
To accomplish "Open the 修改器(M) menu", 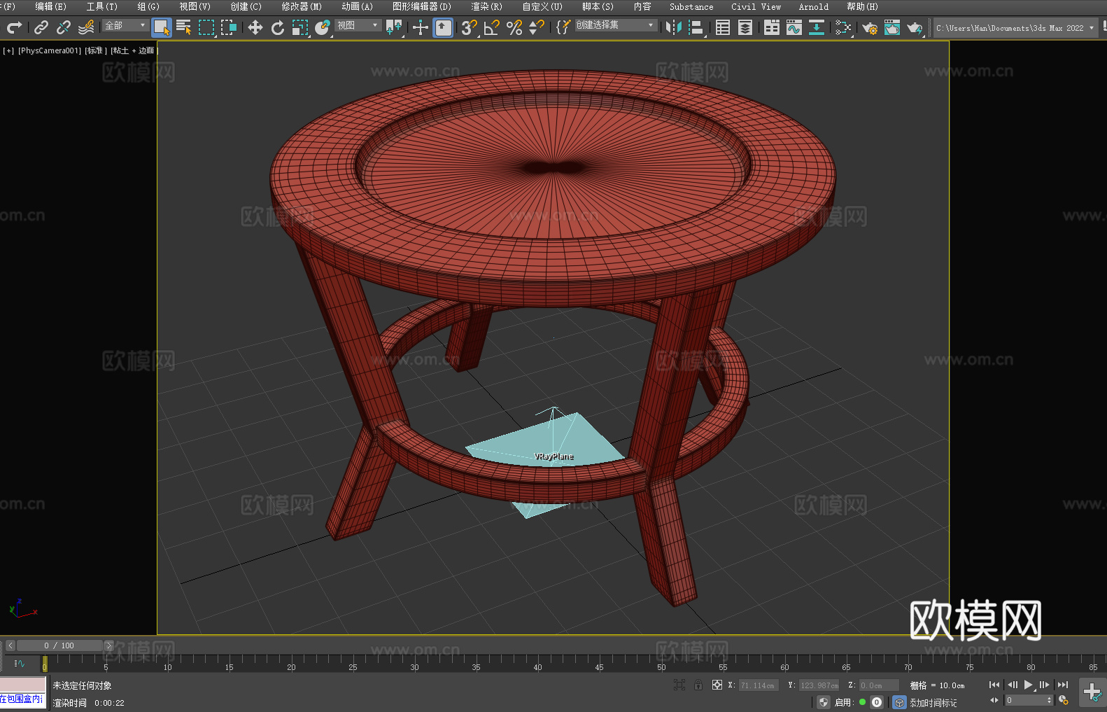I will click(x=302, y=6).
